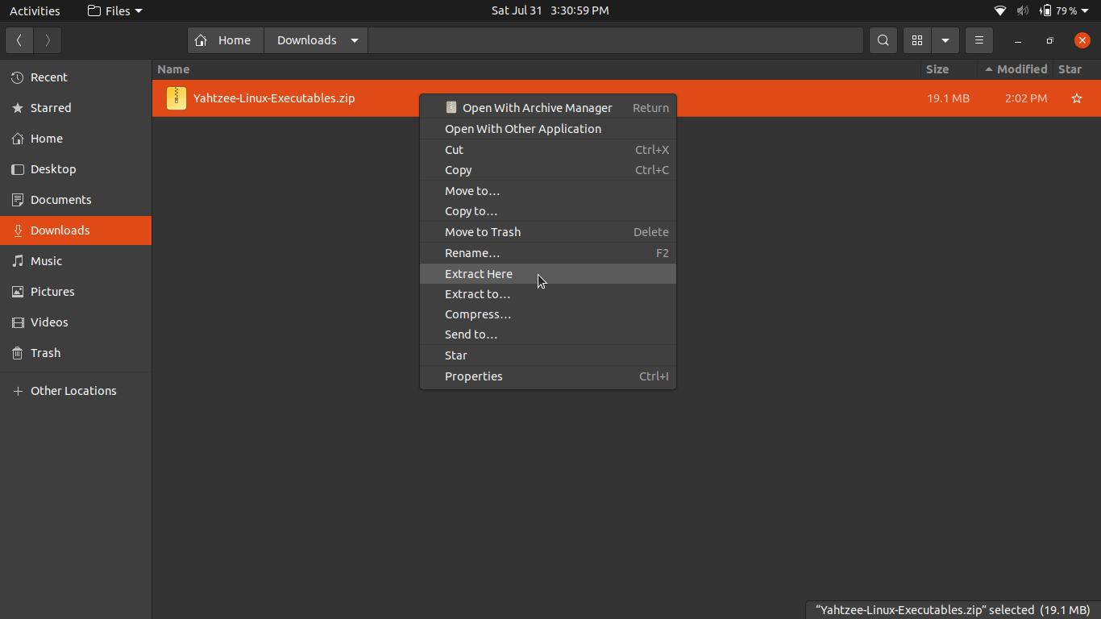Select Copy from the context menu

click(548, 170)
